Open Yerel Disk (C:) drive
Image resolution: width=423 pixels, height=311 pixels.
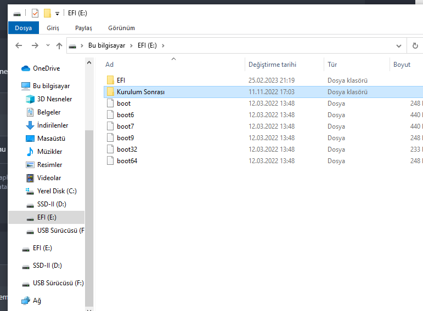57,191
